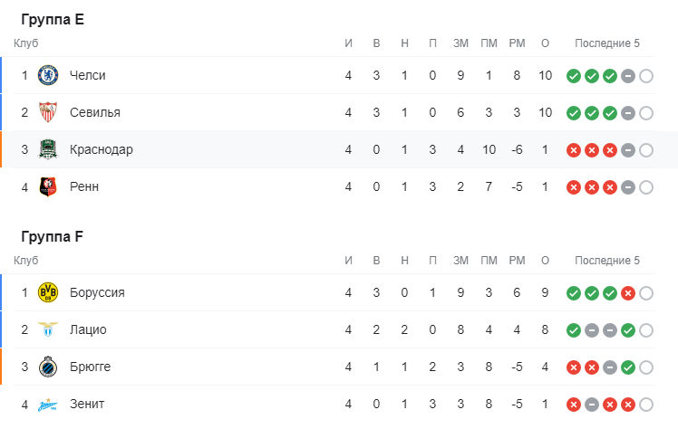Click the Krasnodar club crest icon
This screenshot has width=678, height=429.
tap(48, 149)
